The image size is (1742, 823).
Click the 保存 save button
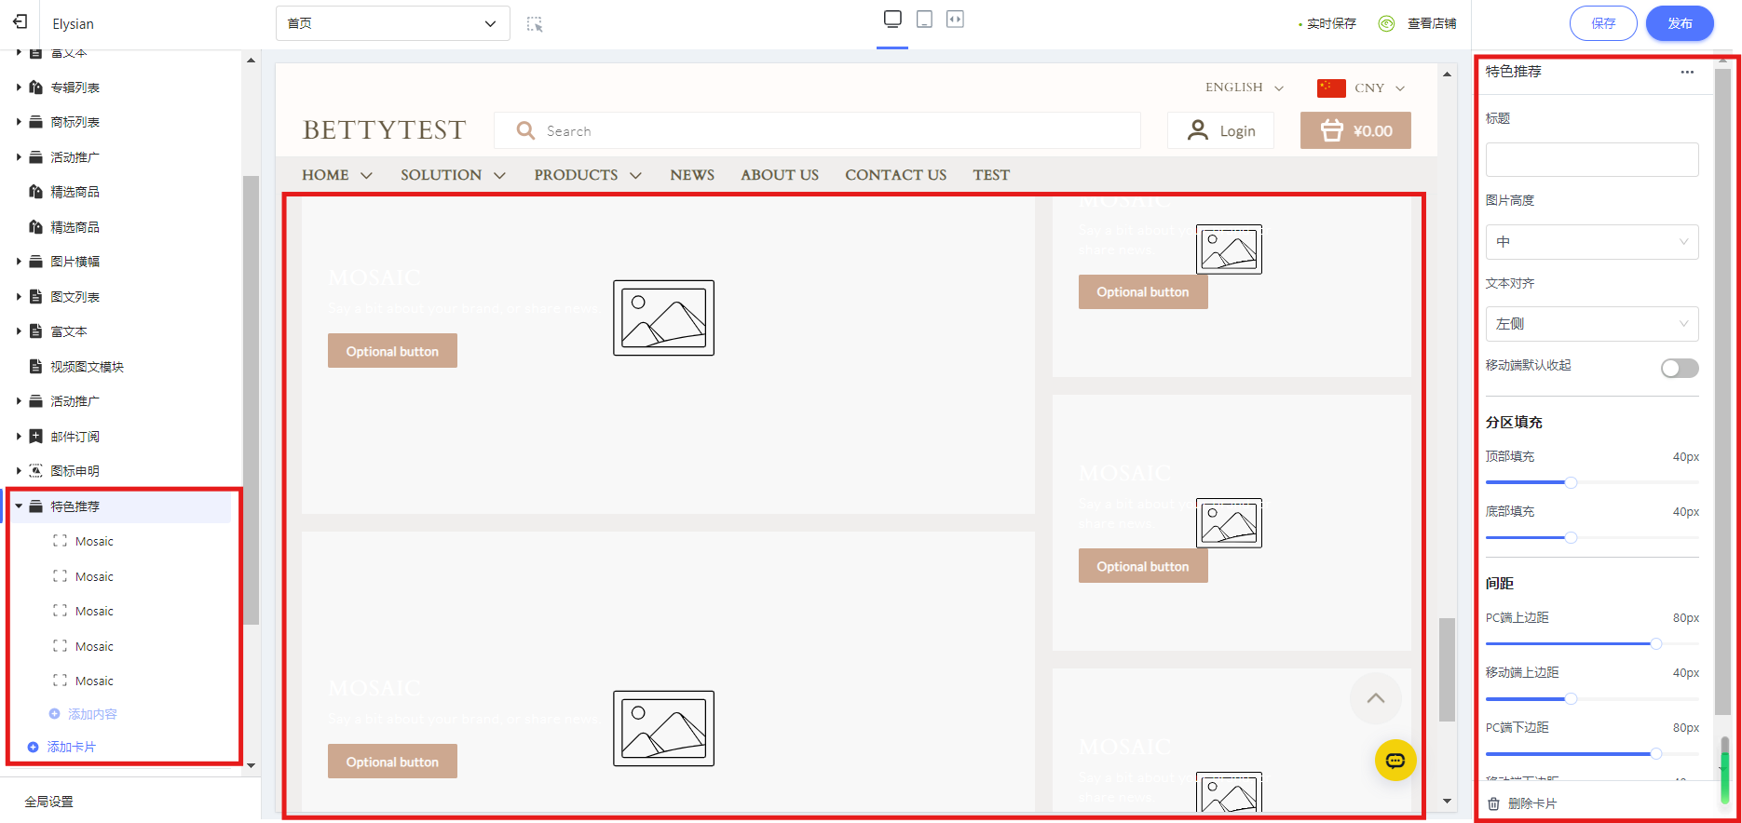(x=1602, y=23)
